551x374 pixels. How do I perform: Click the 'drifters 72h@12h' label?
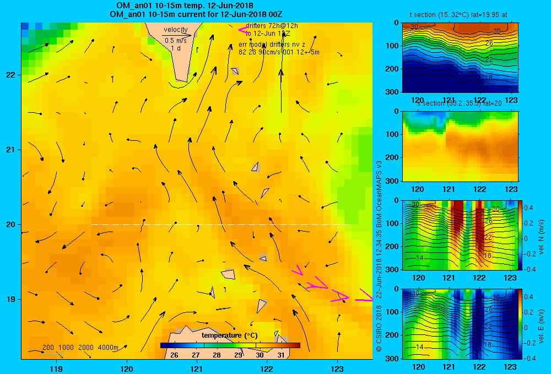[x=272, y=26]
